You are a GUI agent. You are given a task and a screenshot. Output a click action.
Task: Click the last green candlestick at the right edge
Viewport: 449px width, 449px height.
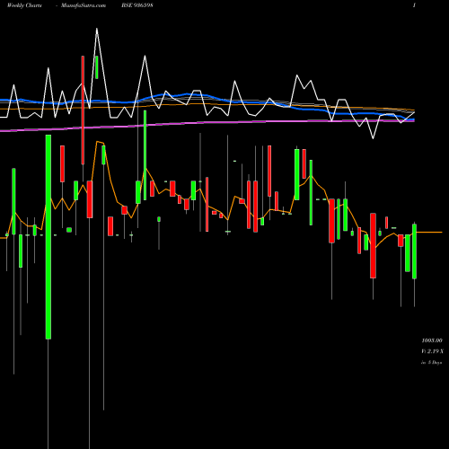pyautogui.click(x=414, y=251)
